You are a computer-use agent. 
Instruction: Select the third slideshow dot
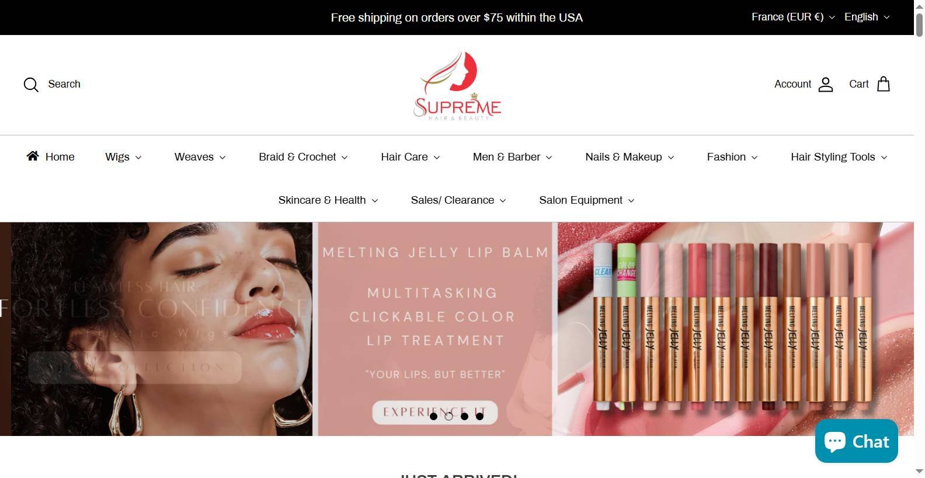[x=464, y=416]
